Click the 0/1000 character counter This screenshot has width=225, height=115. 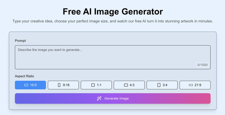pyautogui.click(x=202, y=65)
